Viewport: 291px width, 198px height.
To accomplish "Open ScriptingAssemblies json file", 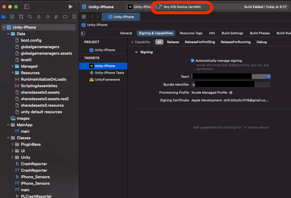I will (39, 86).
